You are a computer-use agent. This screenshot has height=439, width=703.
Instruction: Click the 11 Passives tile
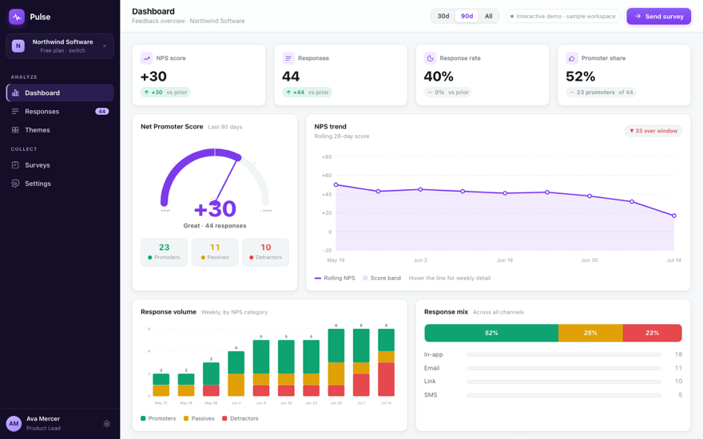pyautogui.click(x=215, y=252)
